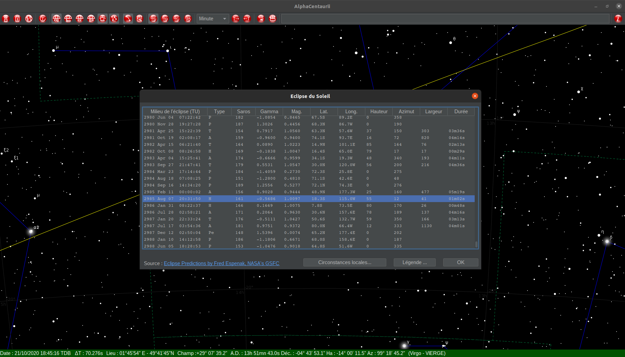Select the '2983 Apr 04' eclipse row

pyautogui.click(x=309, y=158)
